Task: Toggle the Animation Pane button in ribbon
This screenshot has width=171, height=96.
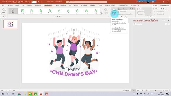Action: (126, 9)
